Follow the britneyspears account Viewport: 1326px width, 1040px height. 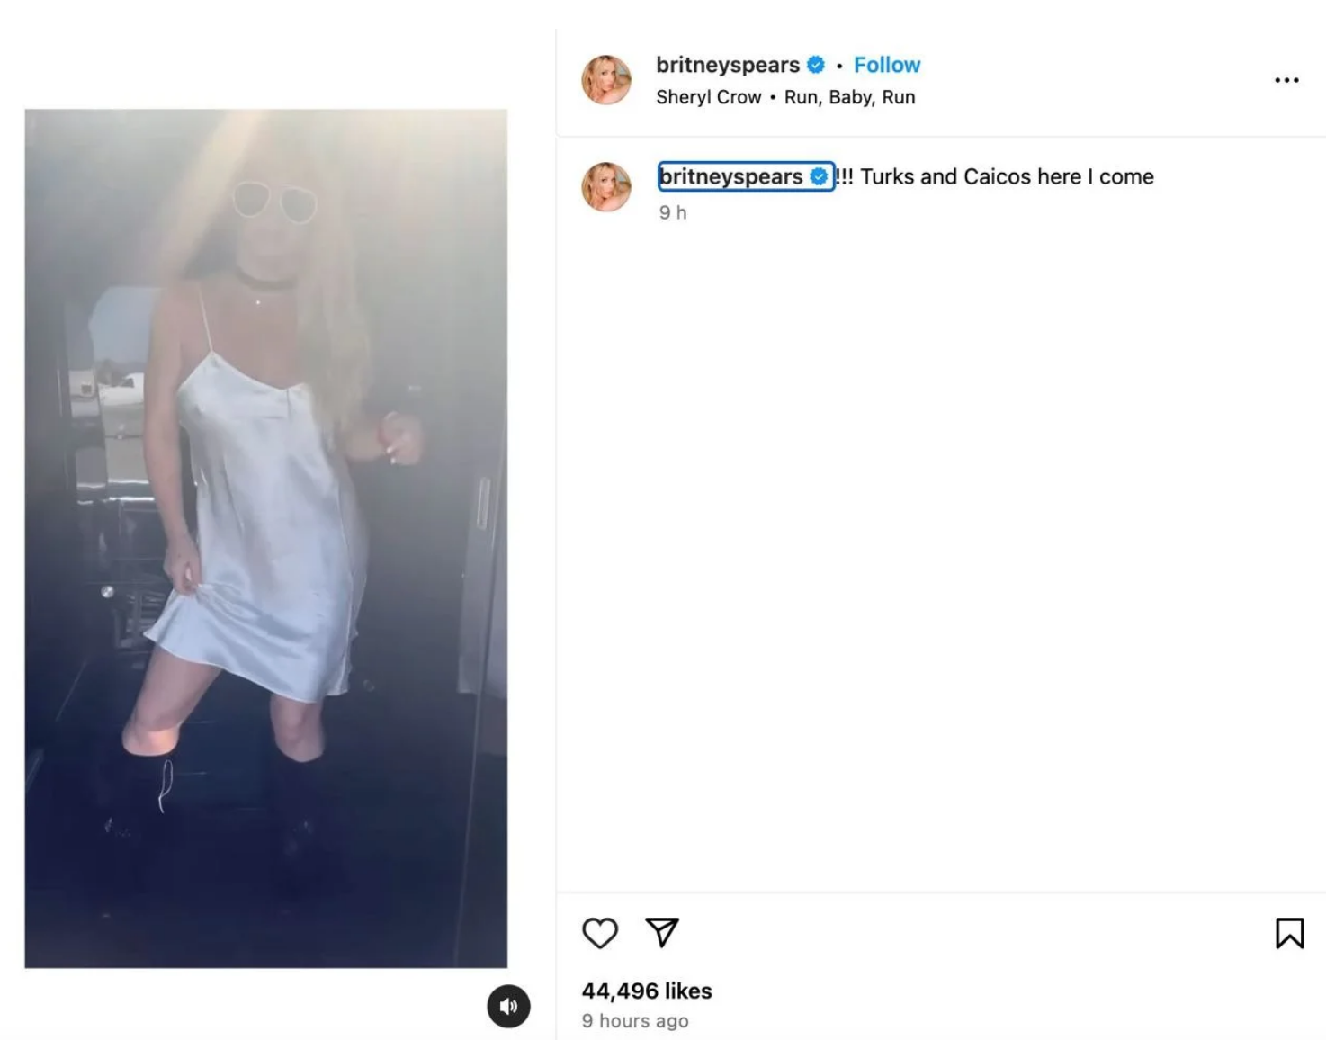[x=887, y=65]
